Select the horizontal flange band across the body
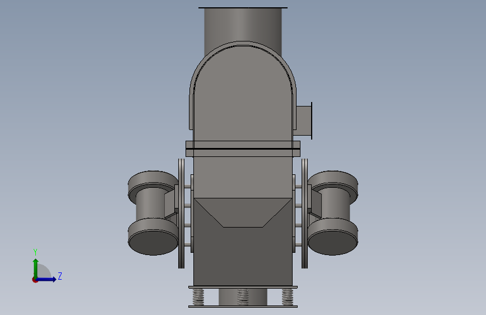Image resolution: width=486 pixels, height=315 pixels. 243,149
